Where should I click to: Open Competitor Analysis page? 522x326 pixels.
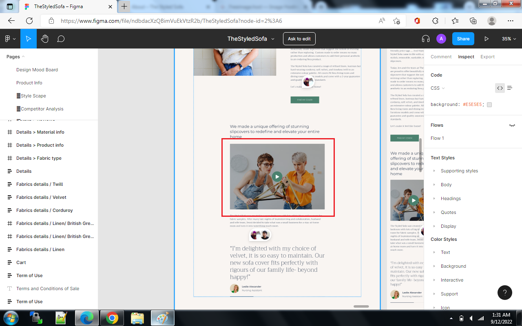40,109
